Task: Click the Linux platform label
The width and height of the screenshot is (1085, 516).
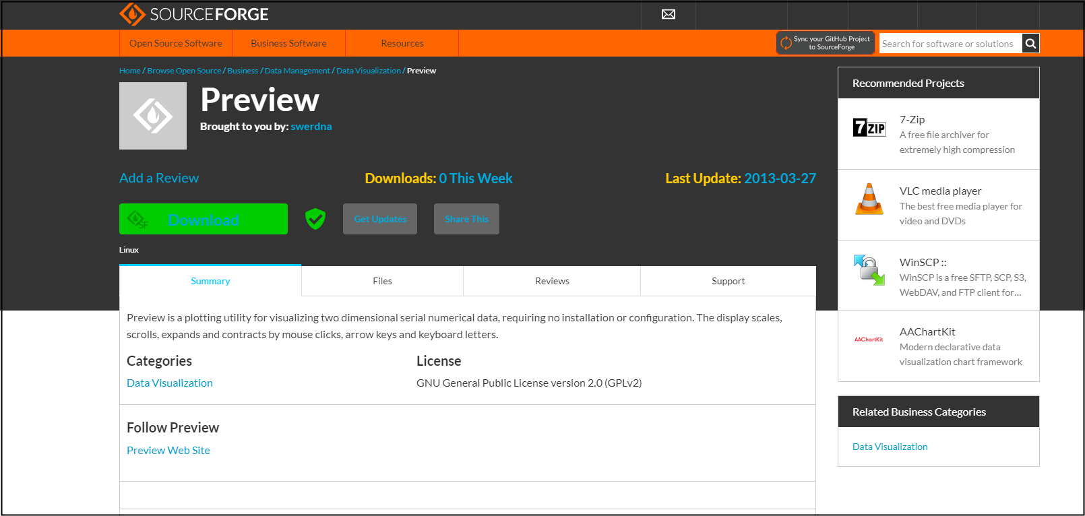Action: (129, 250)
